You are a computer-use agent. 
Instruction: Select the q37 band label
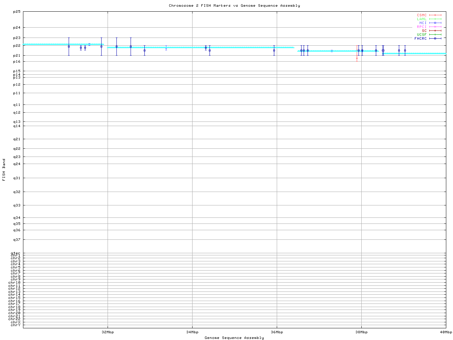point(17,240)
